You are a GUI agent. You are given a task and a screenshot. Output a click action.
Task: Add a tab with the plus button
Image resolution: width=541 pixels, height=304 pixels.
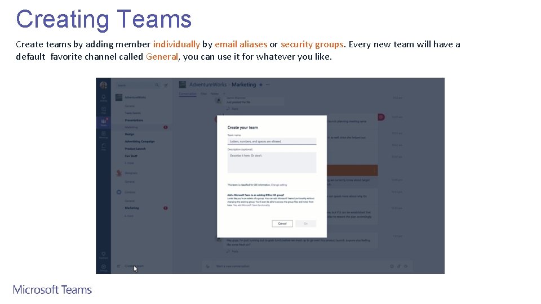coord(224,94)
